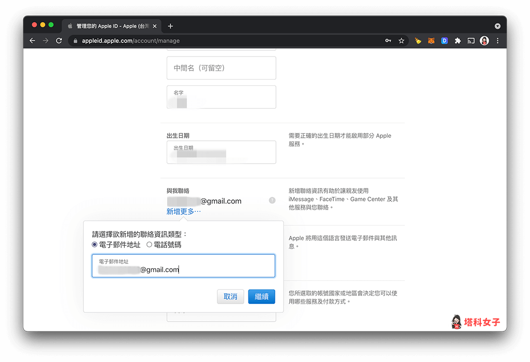This screenshot has height=362, width=530.
Task: Open Chrome three-dot menu
Action: [x=497, y=40]
